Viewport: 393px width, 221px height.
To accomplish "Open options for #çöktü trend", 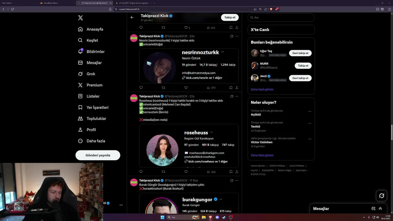I will [x=309, y=111].
